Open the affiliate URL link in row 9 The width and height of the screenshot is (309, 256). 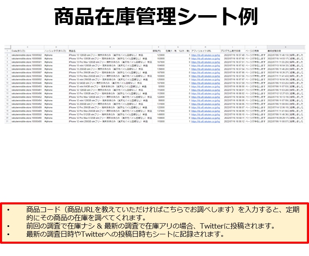tap(205, 79)
